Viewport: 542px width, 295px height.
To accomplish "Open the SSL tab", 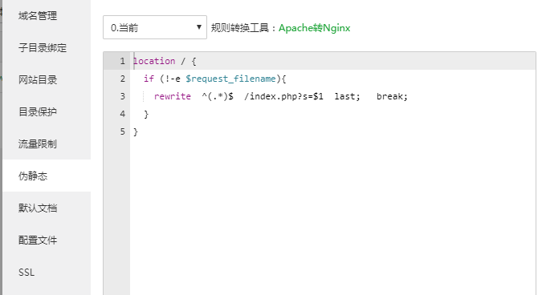I will (26, 273).
